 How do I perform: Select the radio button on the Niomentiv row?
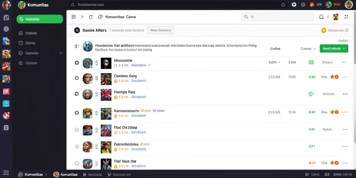[x=77, y=63]
